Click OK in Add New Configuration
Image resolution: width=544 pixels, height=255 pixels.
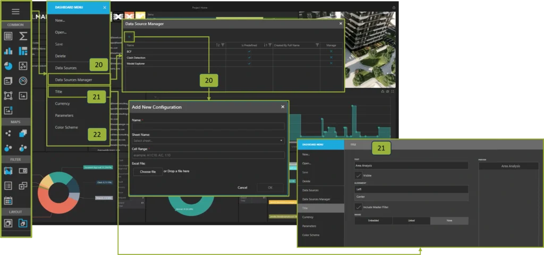pos(270,188)
